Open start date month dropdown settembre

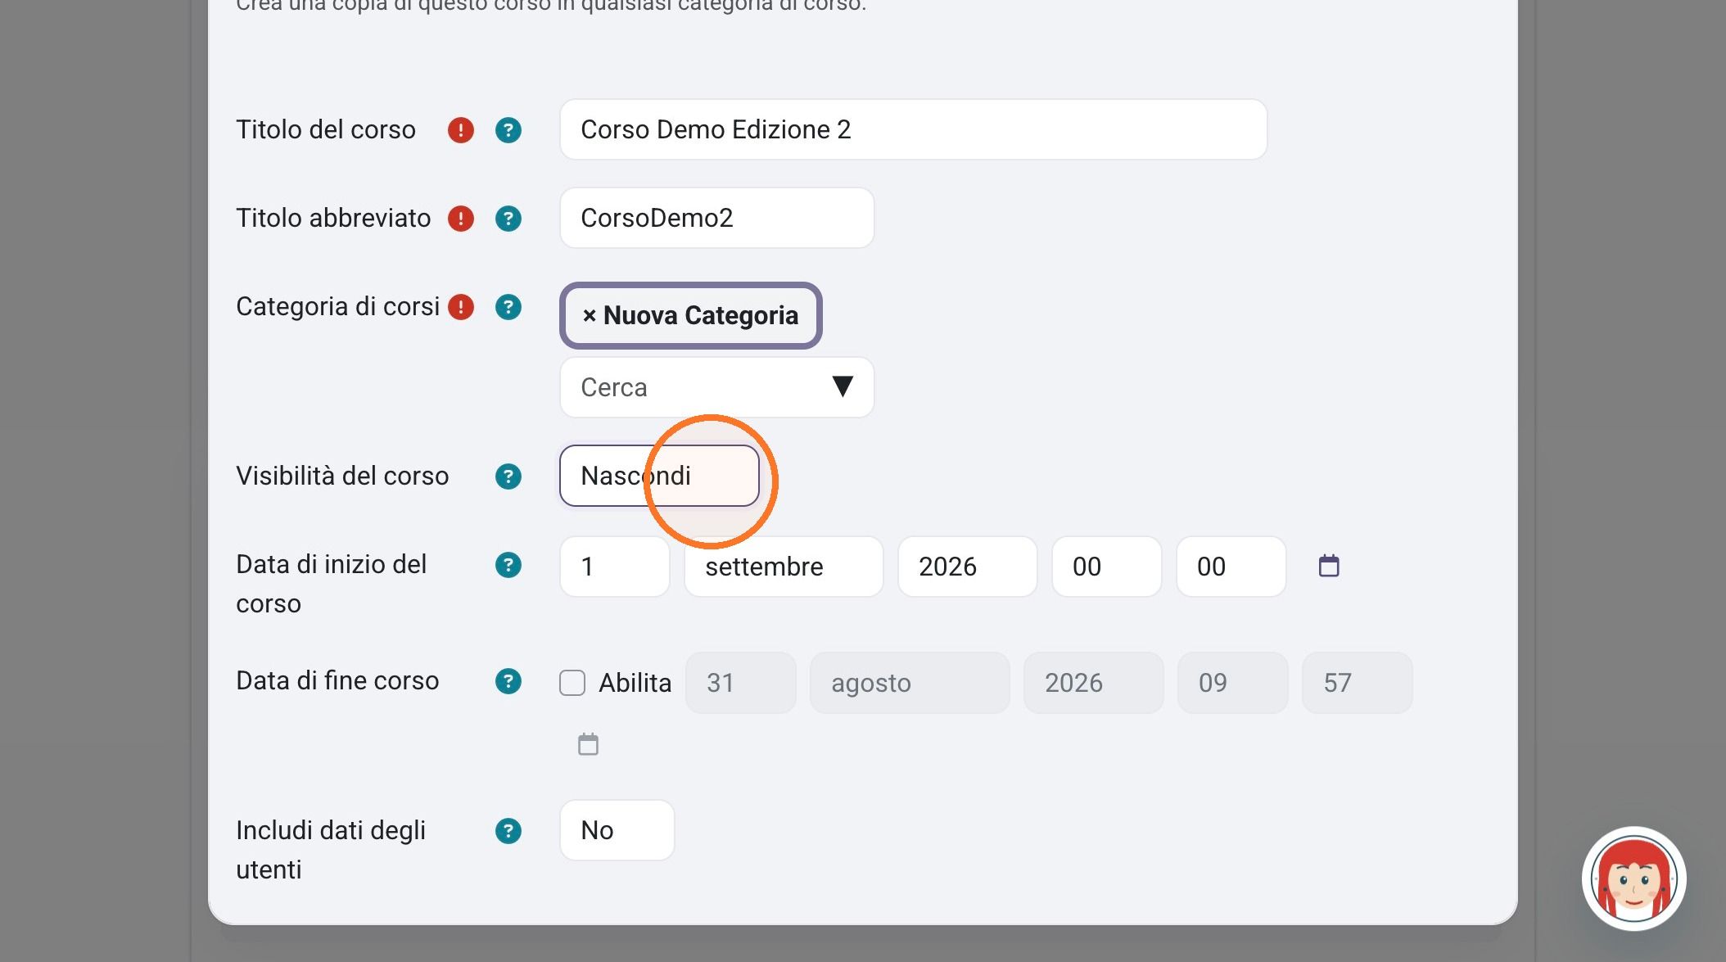(x=784, y=567)
